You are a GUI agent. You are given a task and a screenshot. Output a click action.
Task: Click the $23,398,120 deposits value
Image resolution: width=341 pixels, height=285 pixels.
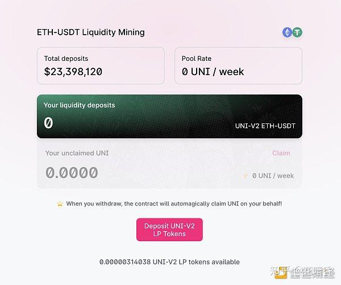click(x=73, y=72)
